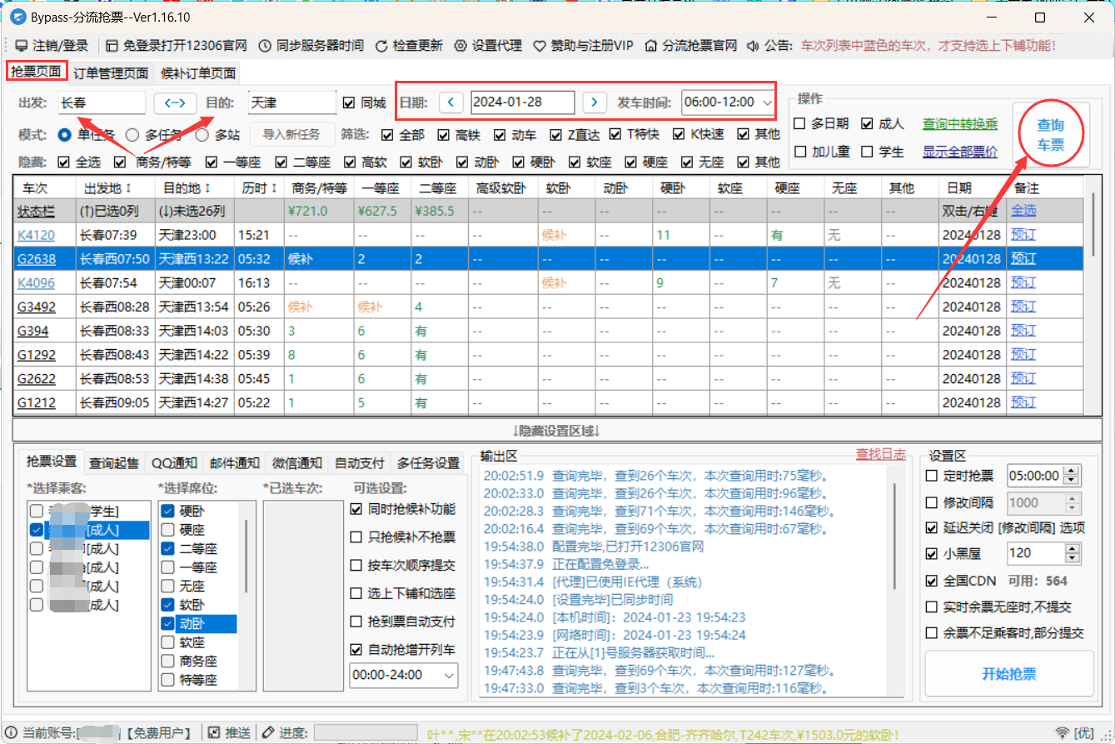Open 查询中转换乘 link
This screenshot has height=744, width=1115.
click(x=960, y=123)
